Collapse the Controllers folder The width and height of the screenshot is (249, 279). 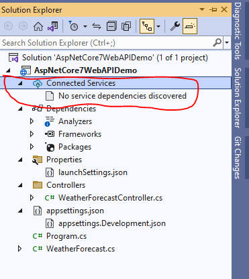(x=20, y=185)
